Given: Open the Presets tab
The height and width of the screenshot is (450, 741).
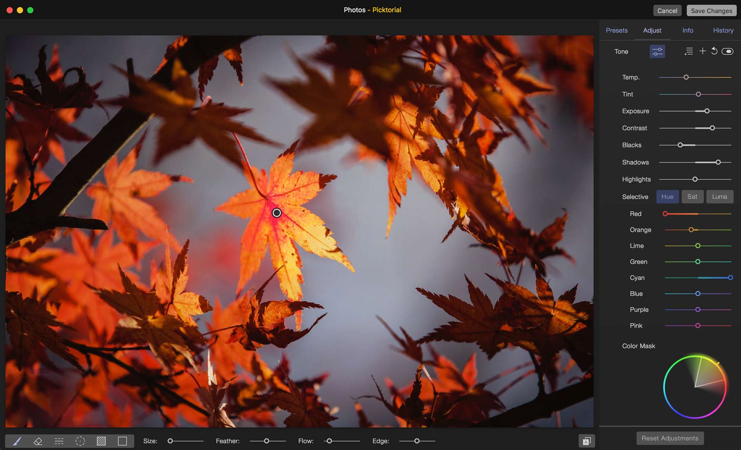Looking at the screenshot, I should pyautogui.click(x=616, y=30).
